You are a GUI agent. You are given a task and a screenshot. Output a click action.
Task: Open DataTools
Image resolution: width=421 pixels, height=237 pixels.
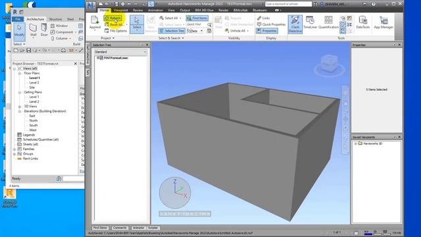tap(362, 22)
